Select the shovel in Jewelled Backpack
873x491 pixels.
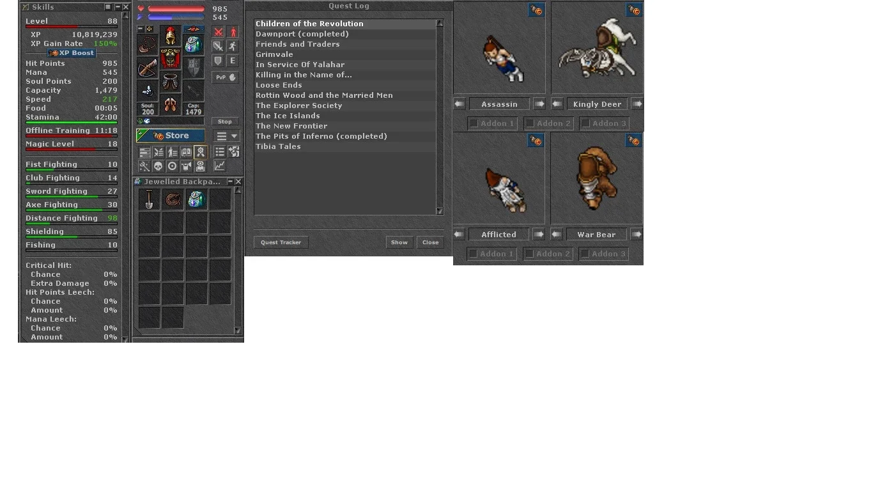tap(150, 199)
